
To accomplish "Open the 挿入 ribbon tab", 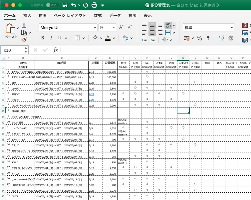I will pyautogui.click(x=27, y=16).
